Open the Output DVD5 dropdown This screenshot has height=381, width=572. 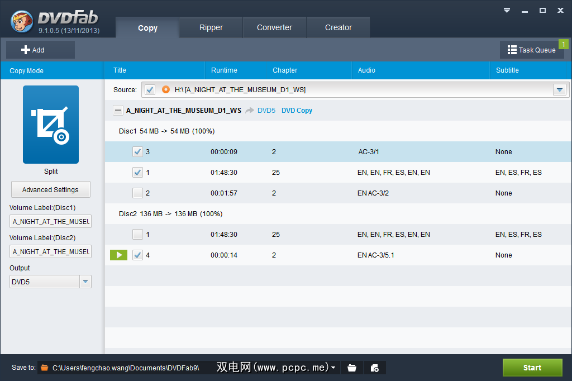(85, 282)
